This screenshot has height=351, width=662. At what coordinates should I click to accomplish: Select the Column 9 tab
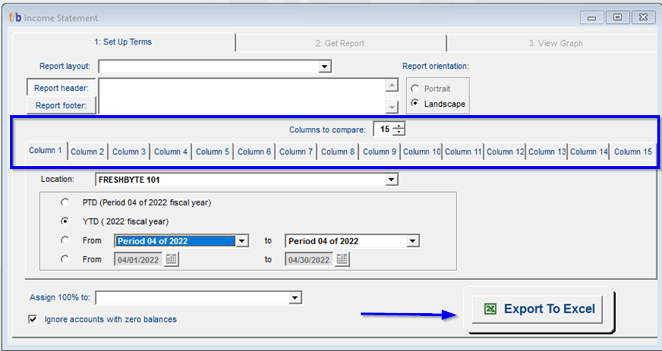tap(380, 152)
